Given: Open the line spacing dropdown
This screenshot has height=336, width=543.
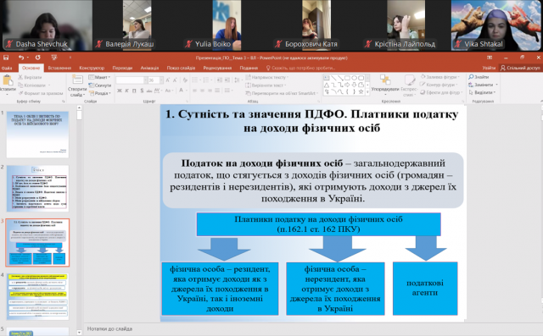Looking at the screenshot, I should click(x=238, y=80).
